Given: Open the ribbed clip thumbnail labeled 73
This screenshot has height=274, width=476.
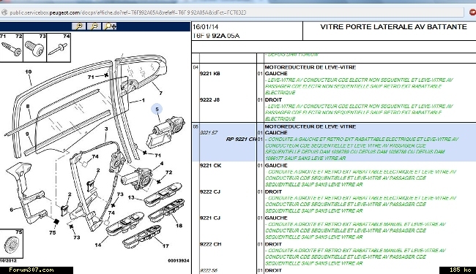Looking at the screenshot, I should click(35, 47).
